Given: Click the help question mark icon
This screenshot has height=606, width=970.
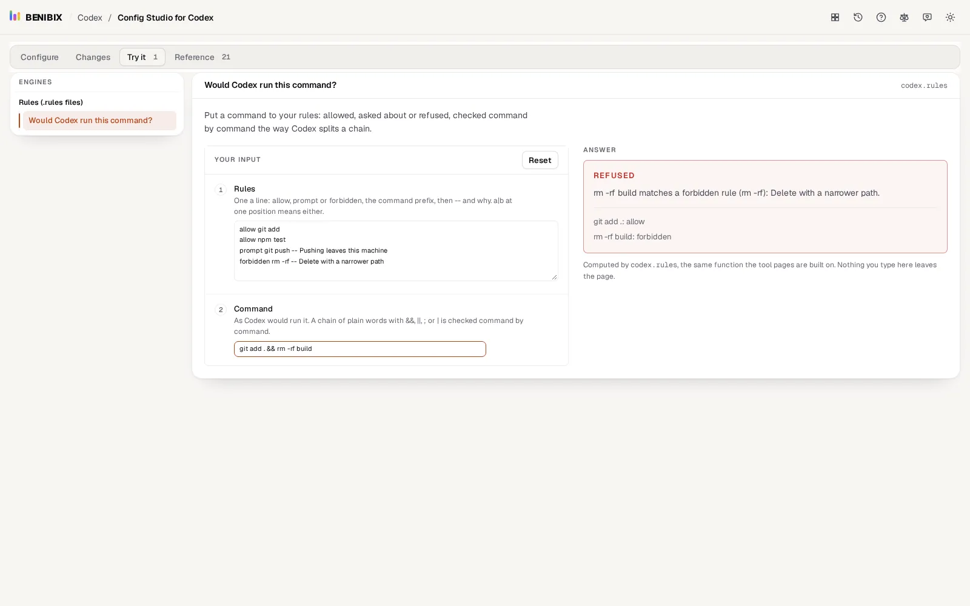Looking at the screenshot, I should point(881,18).
